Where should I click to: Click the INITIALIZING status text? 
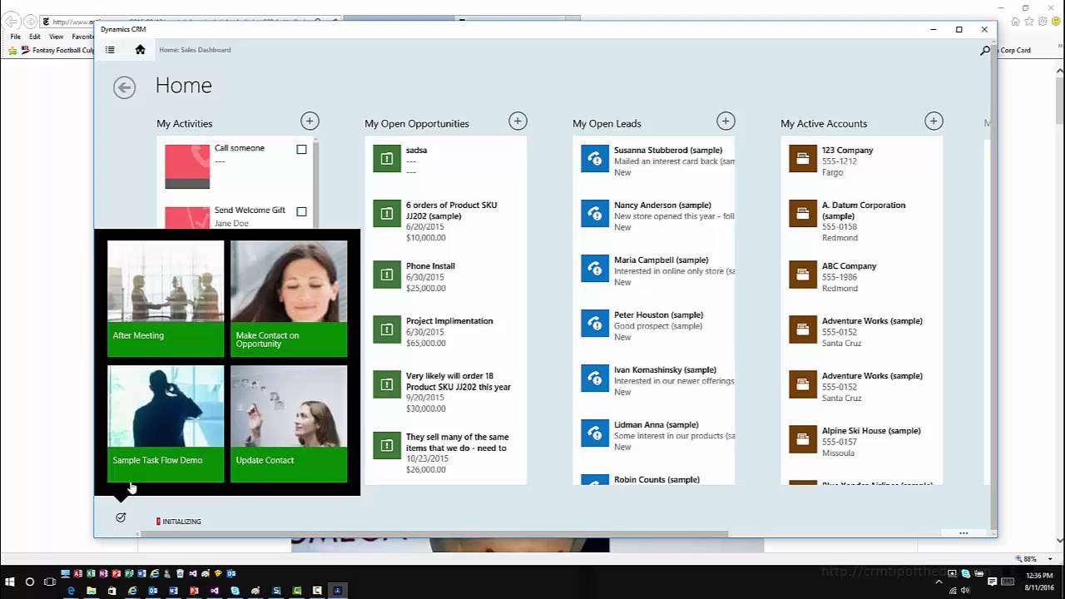181,522
